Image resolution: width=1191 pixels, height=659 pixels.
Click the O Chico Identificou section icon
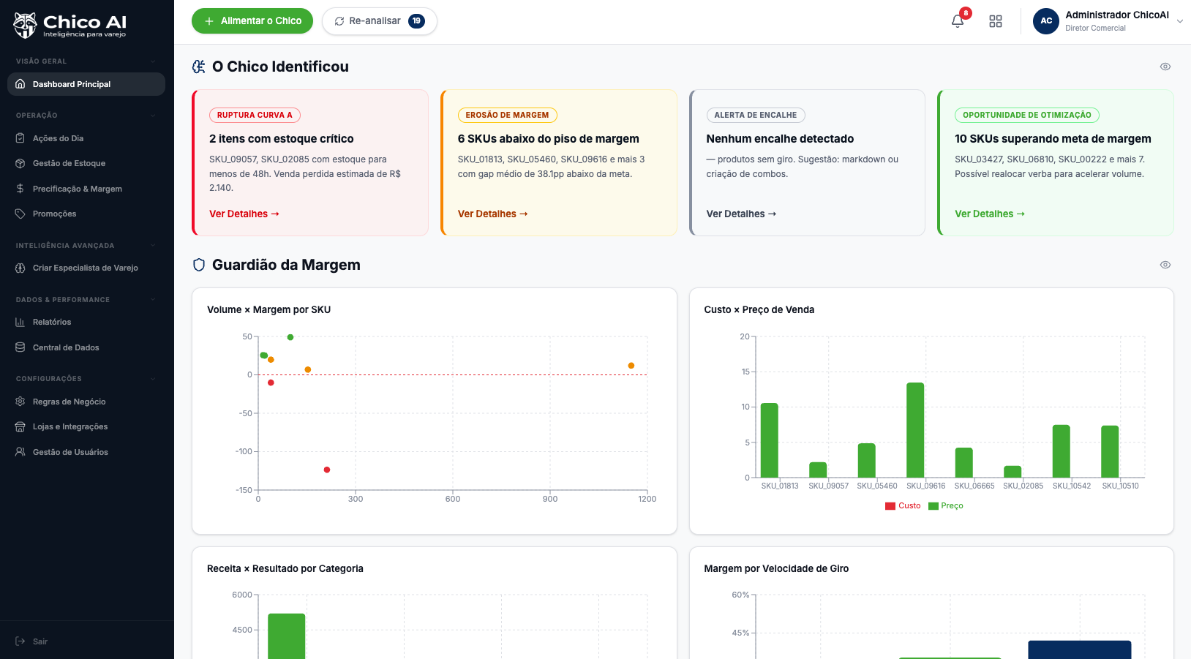[x=199, y=67]
